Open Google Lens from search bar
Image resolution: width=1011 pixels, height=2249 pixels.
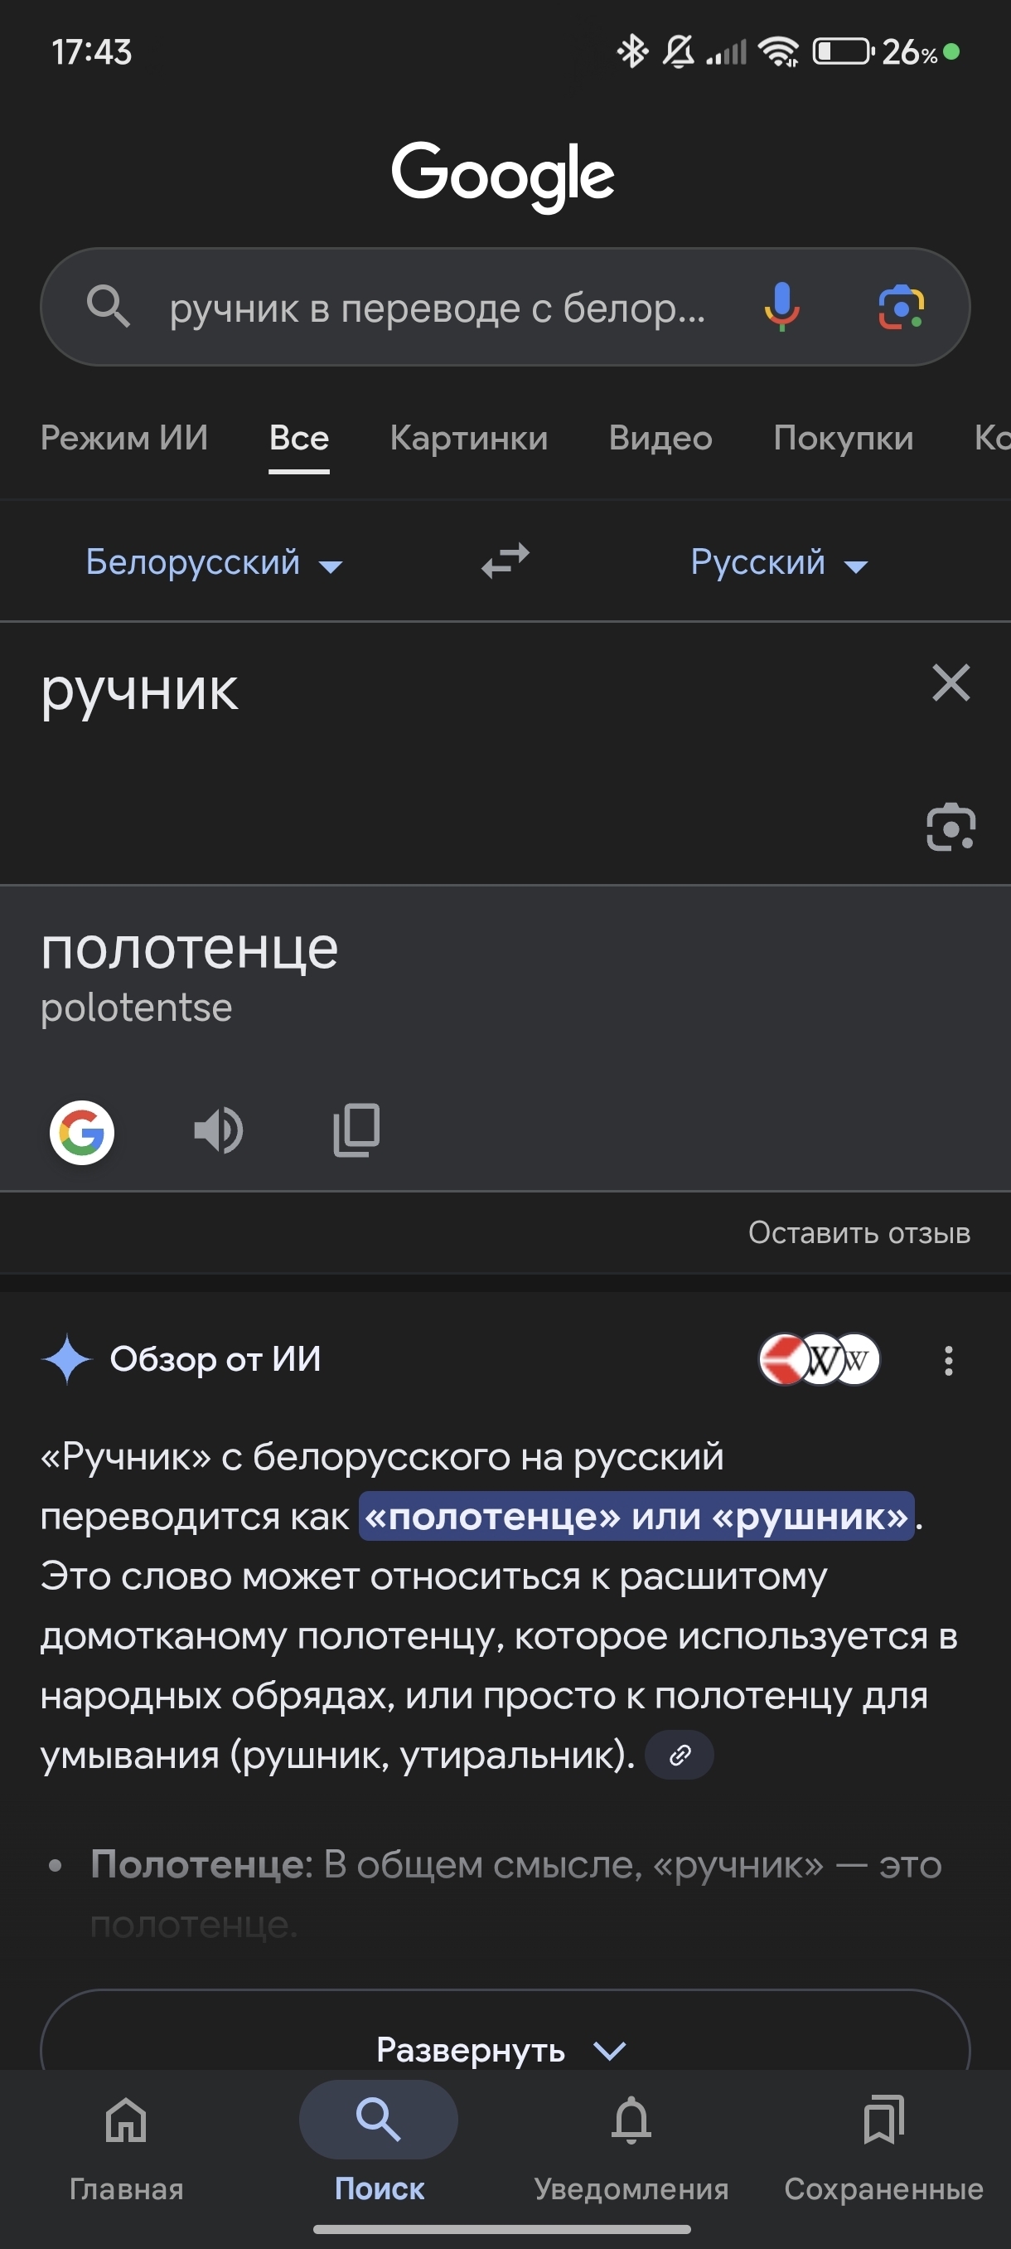pos(901,308)
